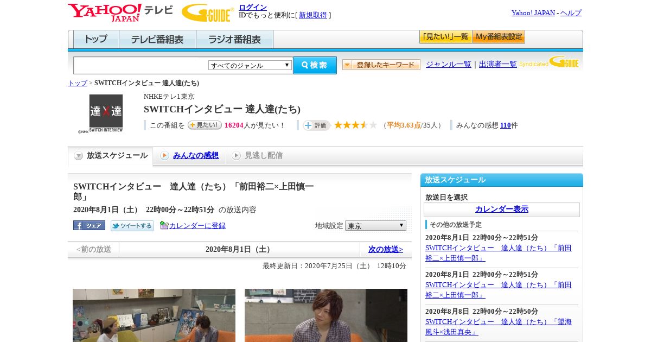Run search with the 検索 button

[315, 65]
